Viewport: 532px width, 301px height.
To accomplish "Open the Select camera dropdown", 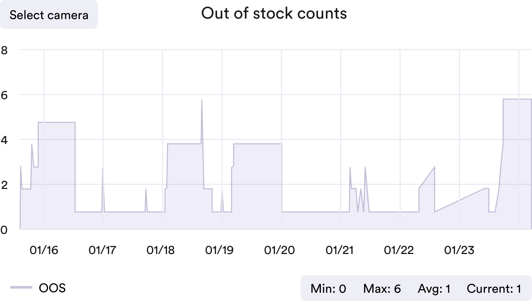I will coord(49,15).
